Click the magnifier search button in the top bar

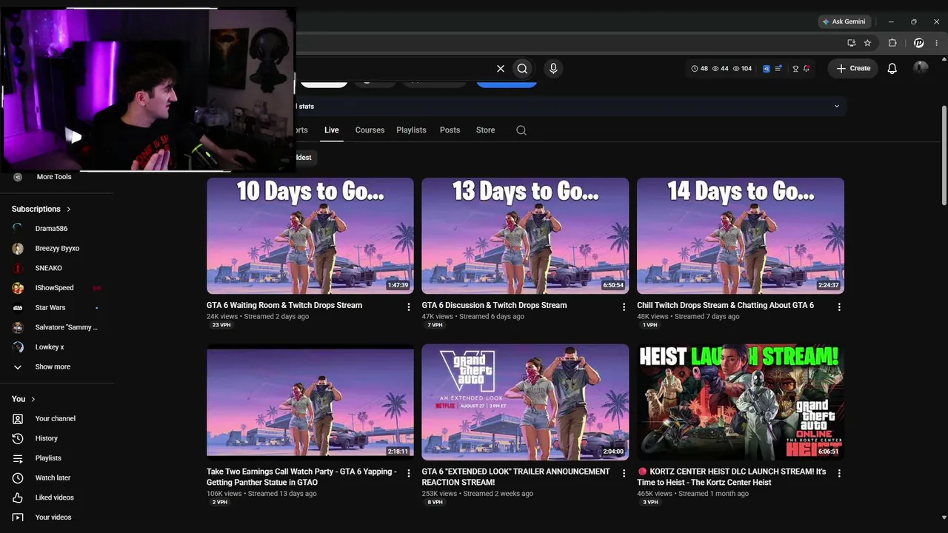[522, 69]
